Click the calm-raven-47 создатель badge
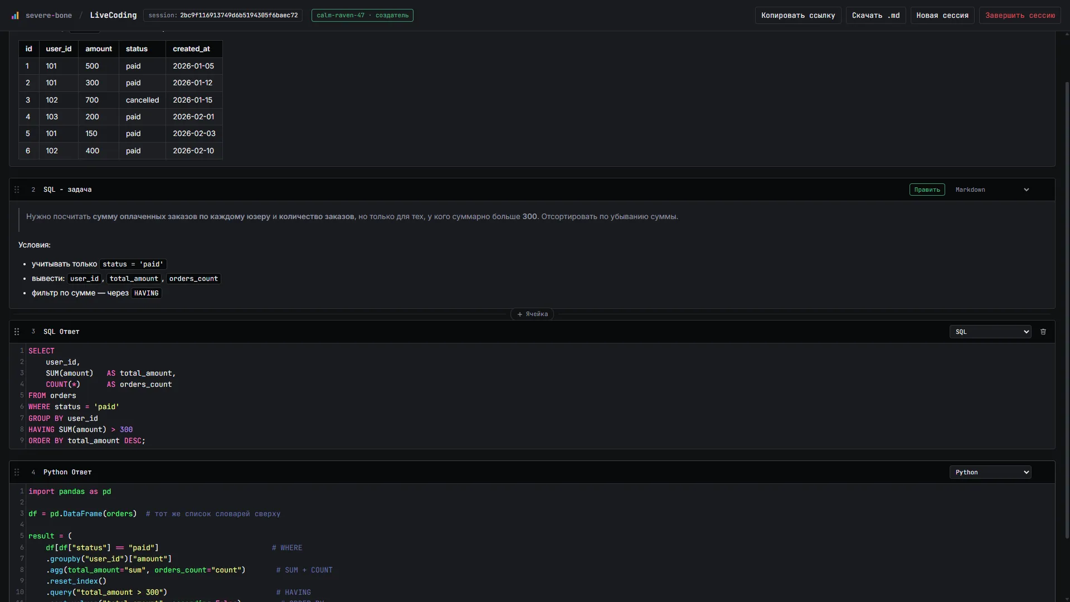 (x=362, y=16)
